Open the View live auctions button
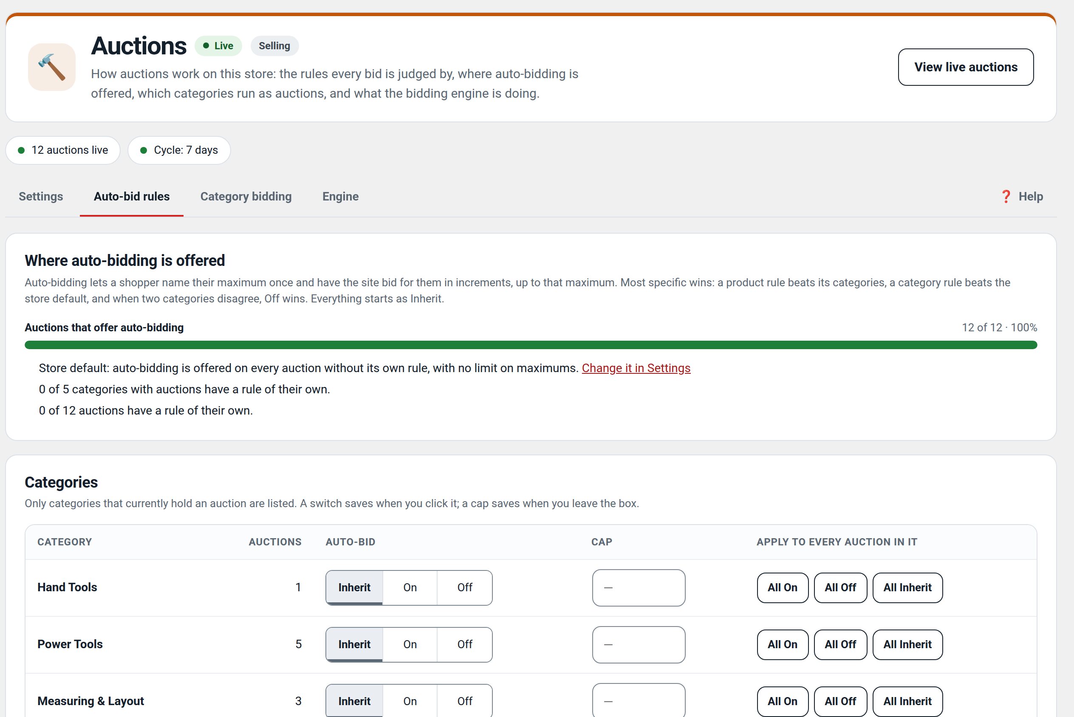The image size is (1074, 717). pyautogui.click(x=966, y=67)
